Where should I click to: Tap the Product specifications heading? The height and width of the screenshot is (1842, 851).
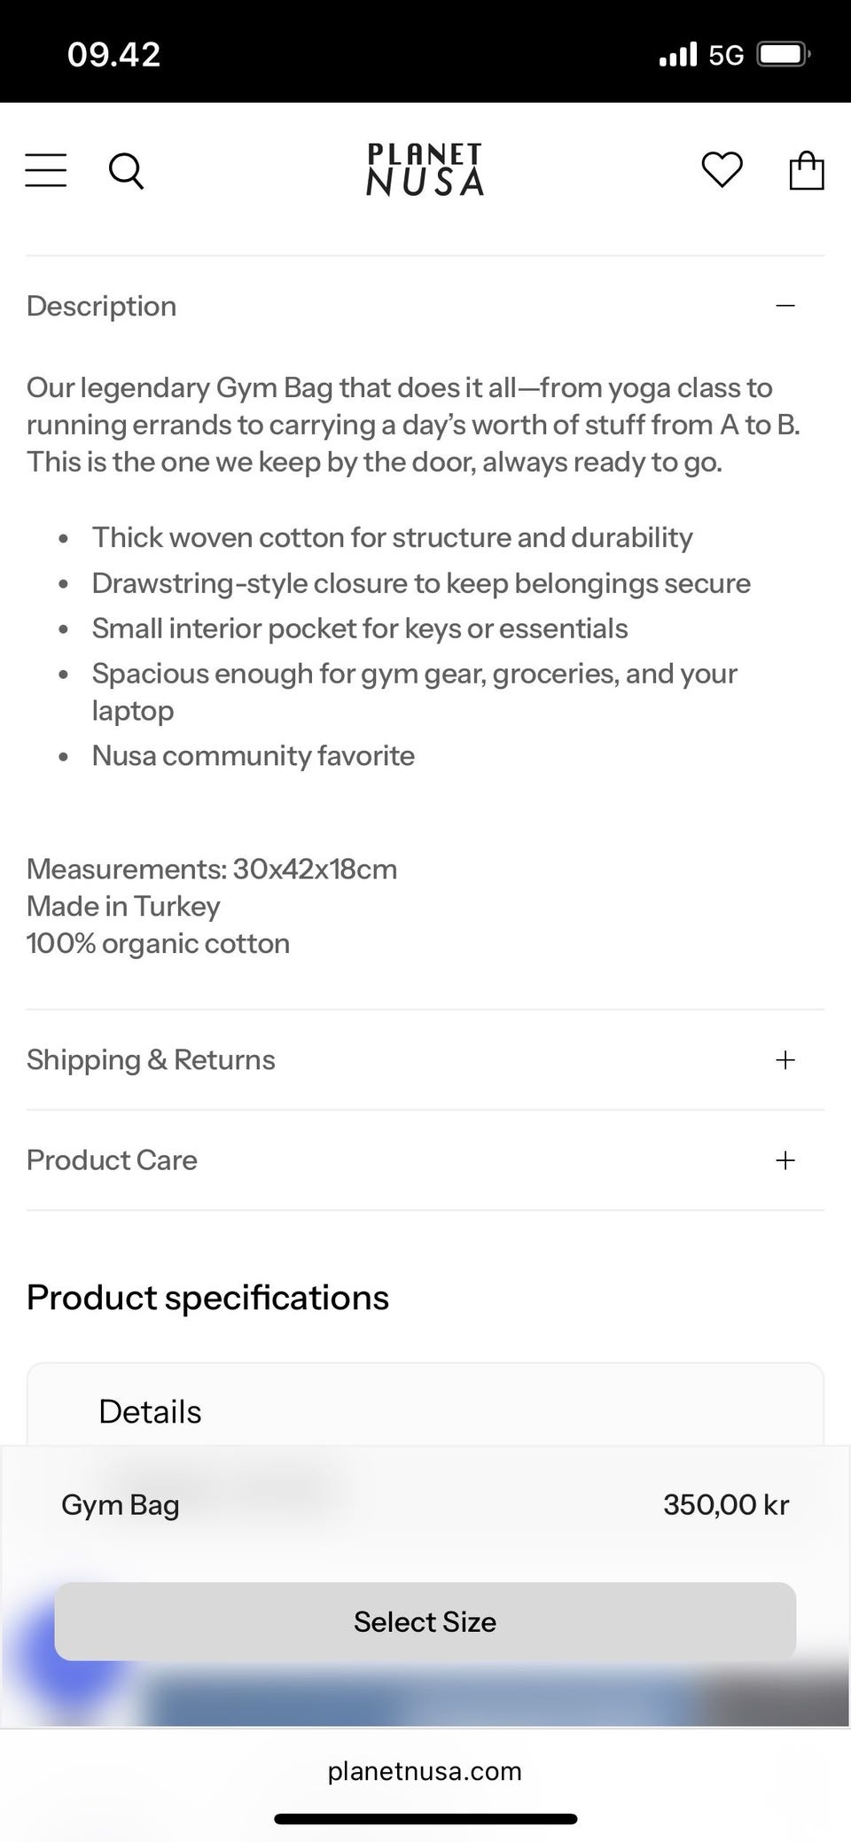point(207,1298)
